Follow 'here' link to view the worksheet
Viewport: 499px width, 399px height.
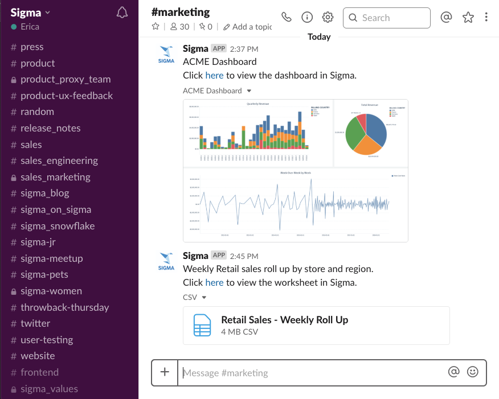click(x=214, y=283)
